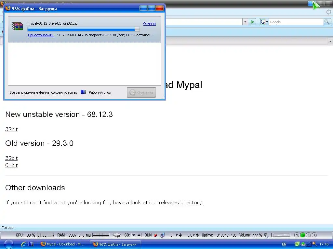Toggle the green C indicator in system bar
The width and height of the screenshot is (333, 249).
click(x=303, y=235)
